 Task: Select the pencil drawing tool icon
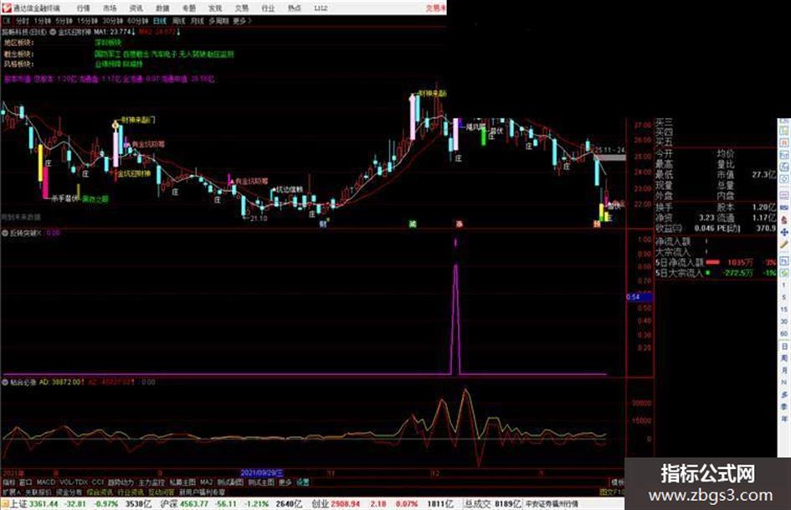click(784, 245)
